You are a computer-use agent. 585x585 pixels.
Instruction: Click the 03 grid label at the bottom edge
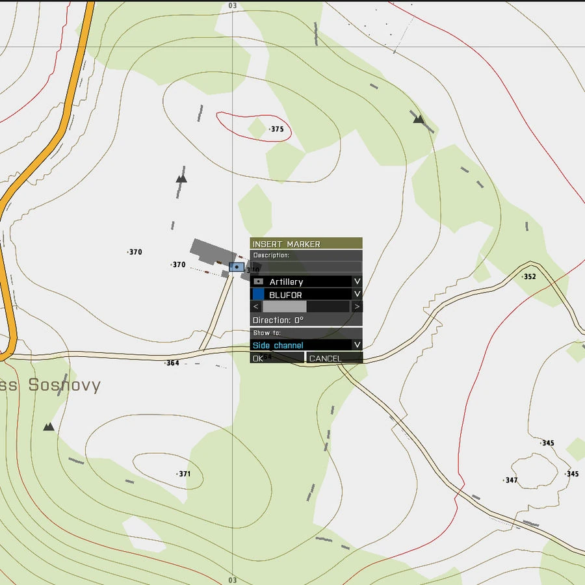[x=233, y=580]
